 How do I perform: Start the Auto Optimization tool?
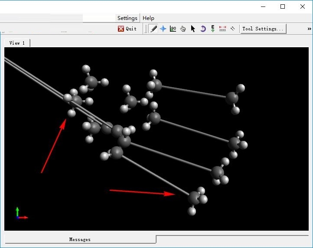click(x=213, y=29)
